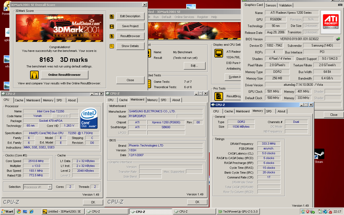The image size is (344, 215).
Task: Click the DRAM Frequency value 333.3 MHz
Action: pyautogui.click(x=269, y=144)
